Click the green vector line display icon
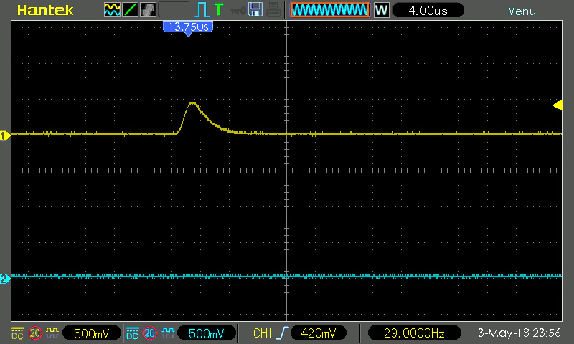The image size is (574, 344). pyautogui.click(x=130, y=10)
